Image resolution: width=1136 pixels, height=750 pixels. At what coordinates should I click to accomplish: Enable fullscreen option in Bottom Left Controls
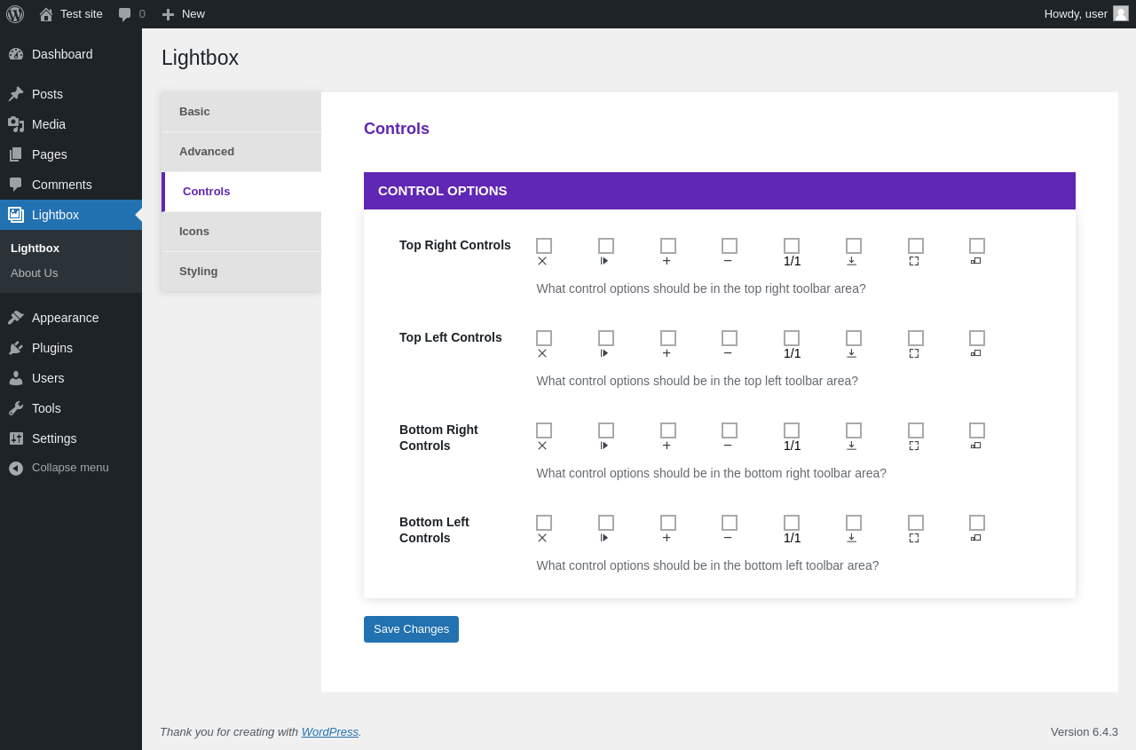coord(916,523)
